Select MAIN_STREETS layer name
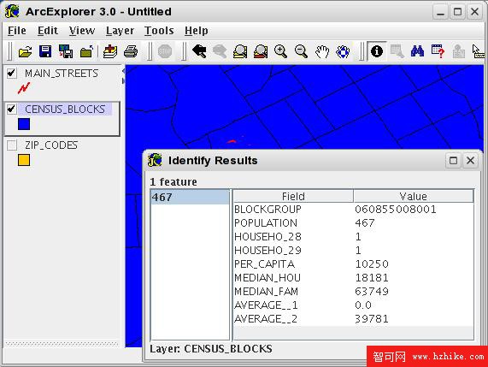The height and width of the screenshot is (367, 488). tap(62, 74)
